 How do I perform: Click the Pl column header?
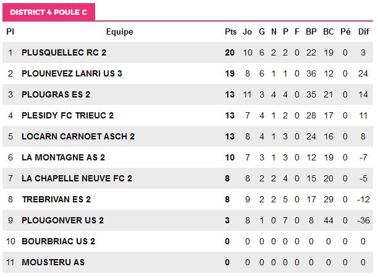[10, 31]
